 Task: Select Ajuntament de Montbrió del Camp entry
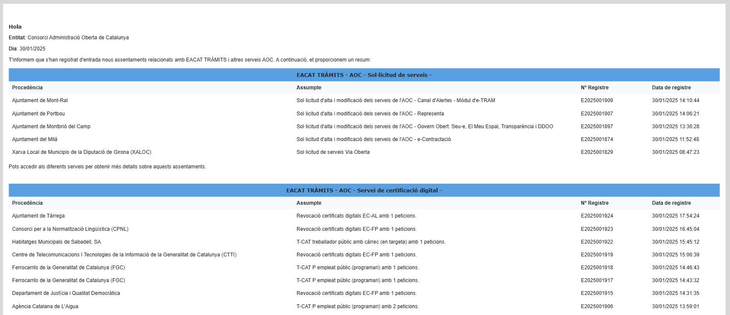51,127
